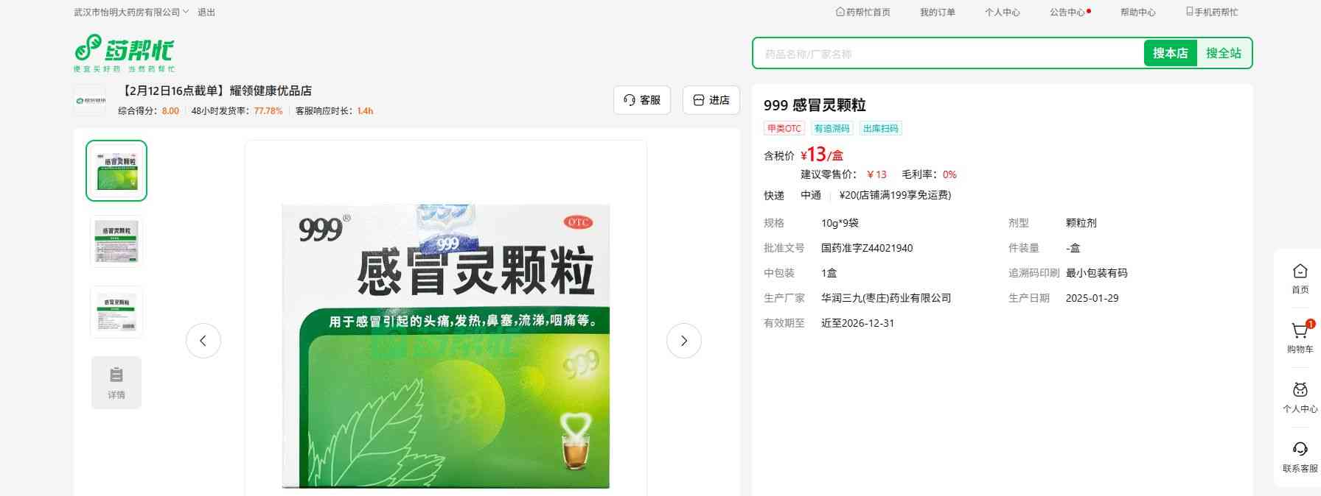Screen dimensions: 1321x496
Task: Click the 详情 details icon
Action: tap(116, 382)
